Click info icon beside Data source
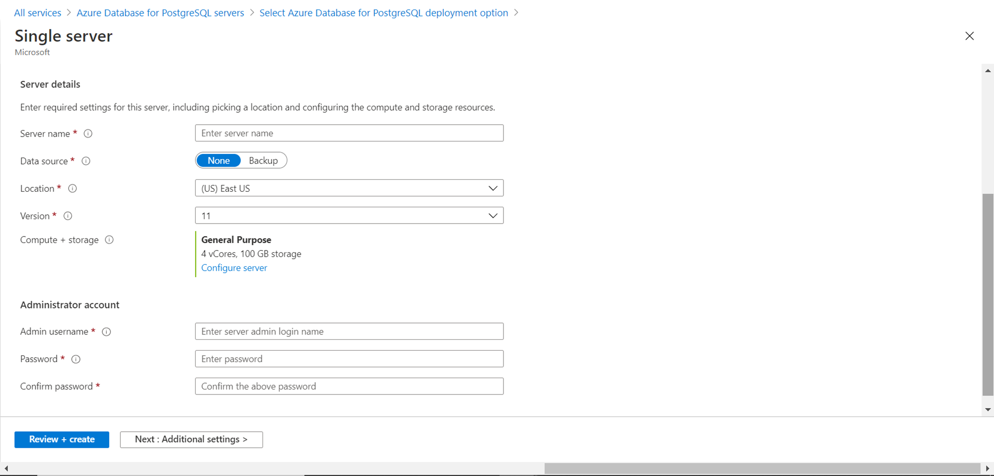The height and width of the screenshot is (476, 994). click(x=86, y=161)
